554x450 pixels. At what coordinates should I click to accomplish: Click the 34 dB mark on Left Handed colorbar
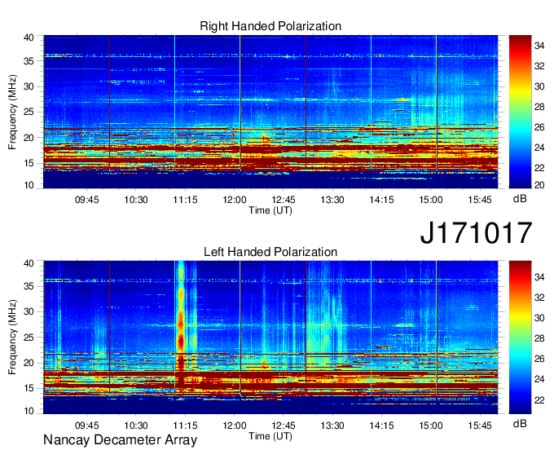(x=539, y=277)
